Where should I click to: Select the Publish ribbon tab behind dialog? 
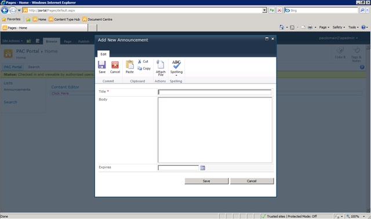pos(83,41)
